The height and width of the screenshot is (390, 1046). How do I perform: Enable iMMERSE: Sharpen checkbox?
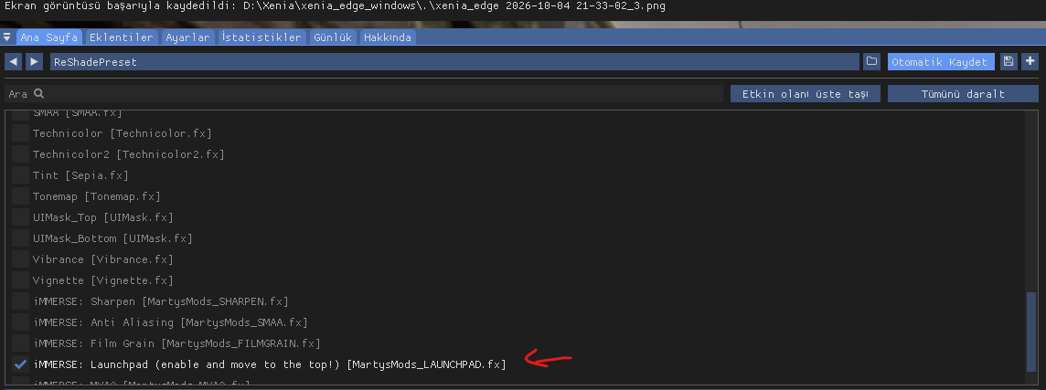(x=21, y=301)
